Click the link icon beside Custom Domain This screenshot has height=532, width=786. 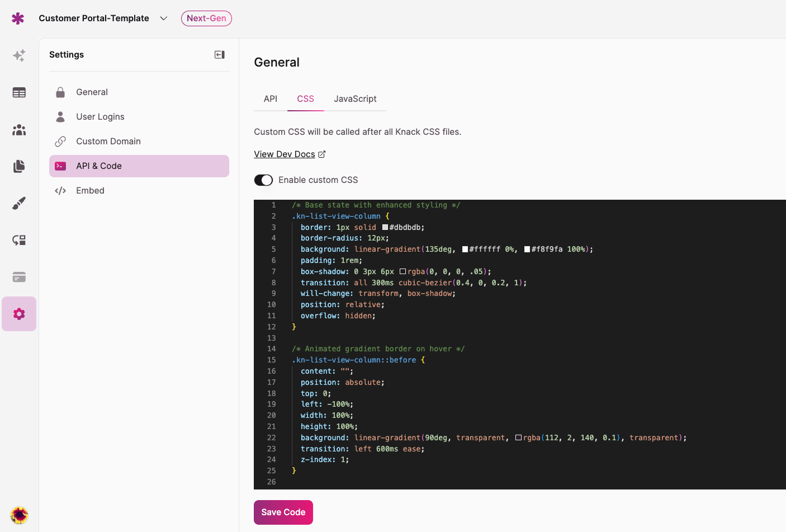(x=60, y=142)
